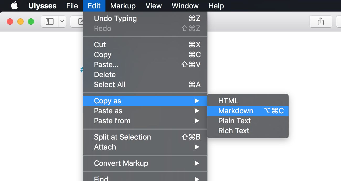Select the Cut command

click(145, 45)
